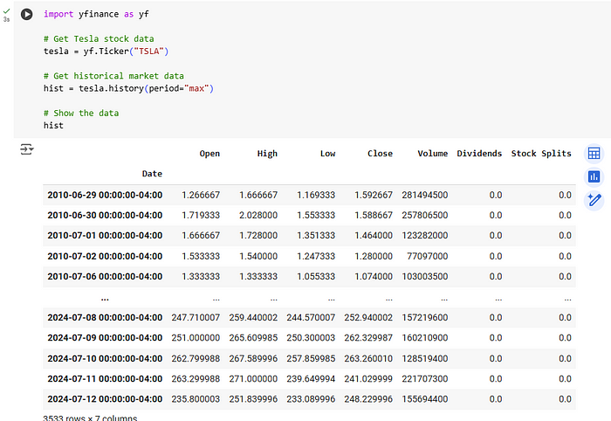Click the tesla.history(period="max") code line
This screenshot has height=421, width=611.
point(128,88)
